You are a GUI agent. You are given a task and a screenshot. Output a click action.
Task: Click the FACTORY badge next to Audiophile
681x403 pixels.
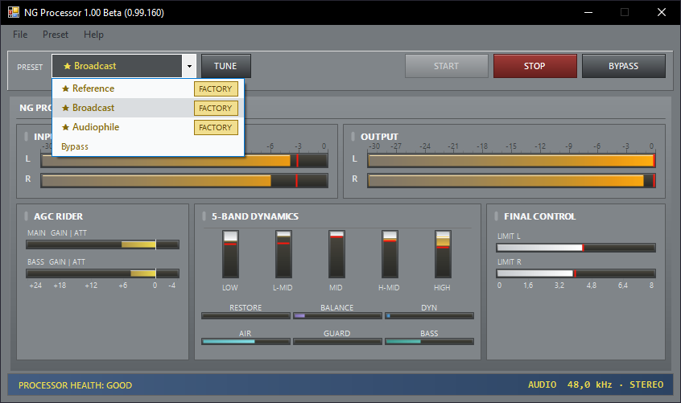tap(216, 128)
